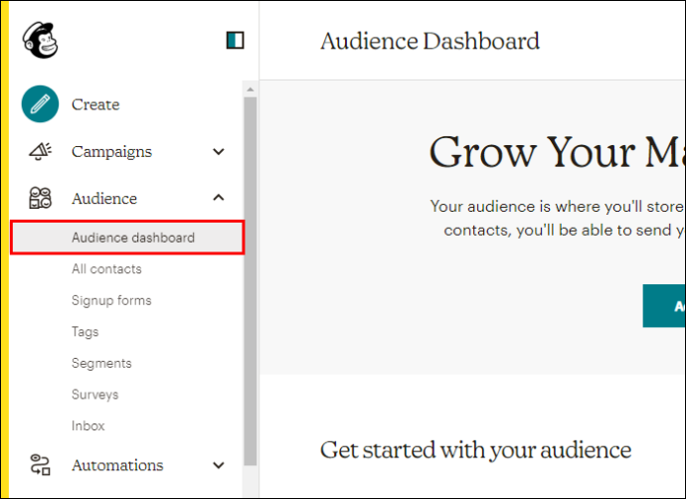Viewport: 686px width, 499px height.
Task: Toggle the sidebar collapse icon
Action: click(x=235, y=40)
